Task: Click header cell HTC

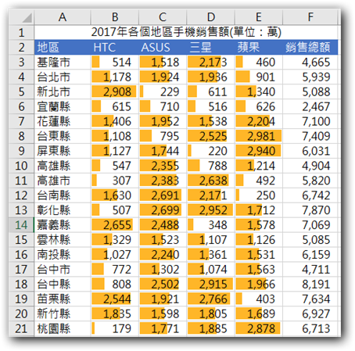Action: tap(115, 48)
